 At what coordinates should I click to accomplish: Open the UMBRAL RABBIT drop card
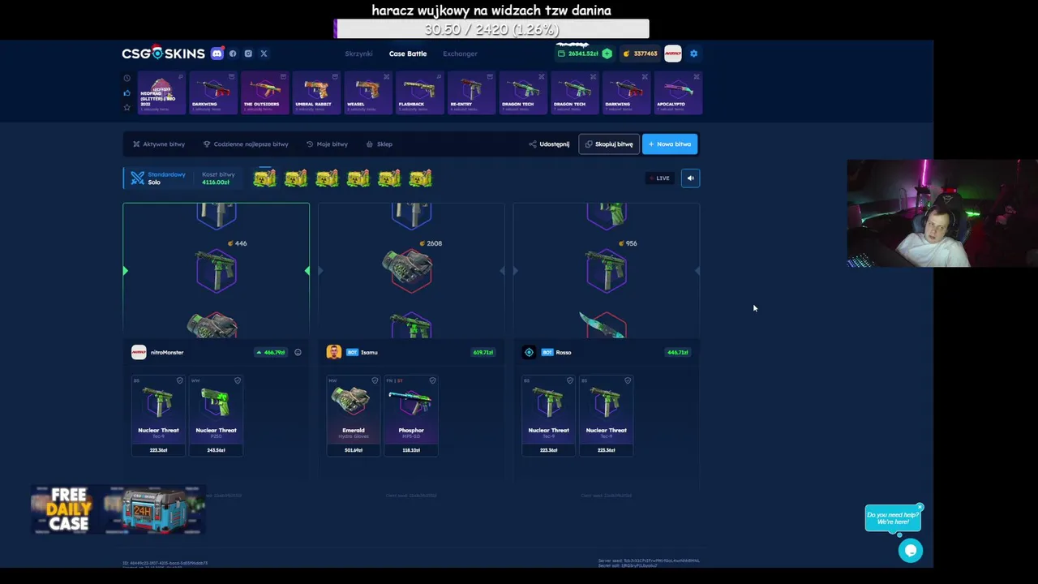pyautogui.click(x=315, y=93)
